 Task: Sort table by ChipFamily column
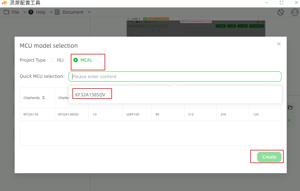tap(44, 98)
